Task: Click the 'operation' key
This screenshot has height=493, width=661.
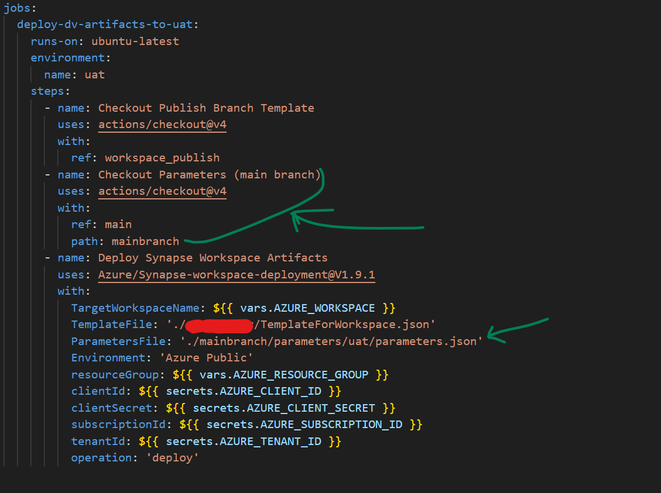Action: pos(101,458)
